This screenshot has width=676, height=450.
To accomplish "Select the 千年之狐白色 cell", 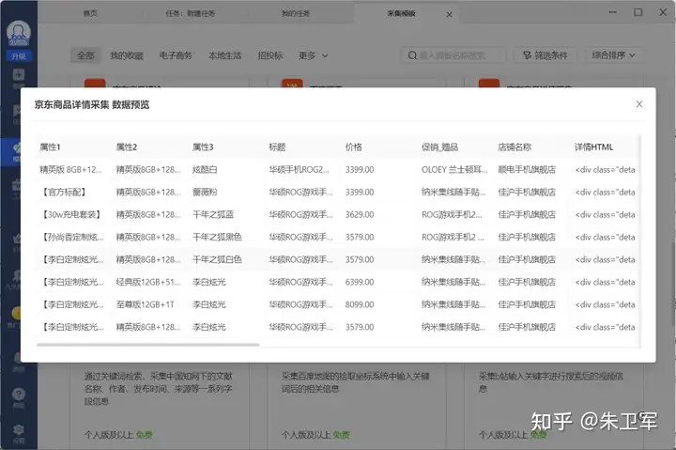I will pyautogui.click(x=217, y=259).
